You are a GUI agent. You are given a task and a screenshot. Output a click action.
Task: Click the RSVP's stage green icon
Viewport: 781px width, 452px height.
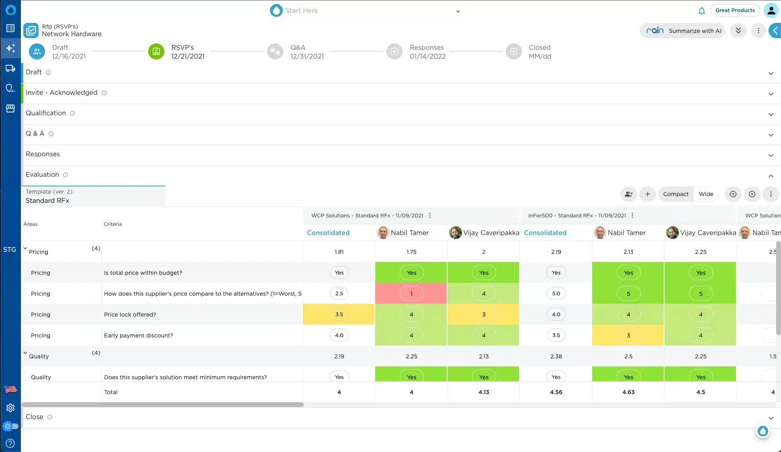coord(156,51)
